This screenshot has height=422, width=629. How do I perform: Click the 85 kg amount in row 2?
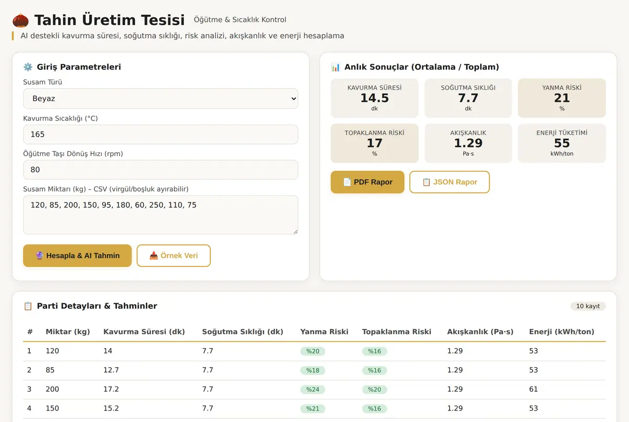click(50, 370)
